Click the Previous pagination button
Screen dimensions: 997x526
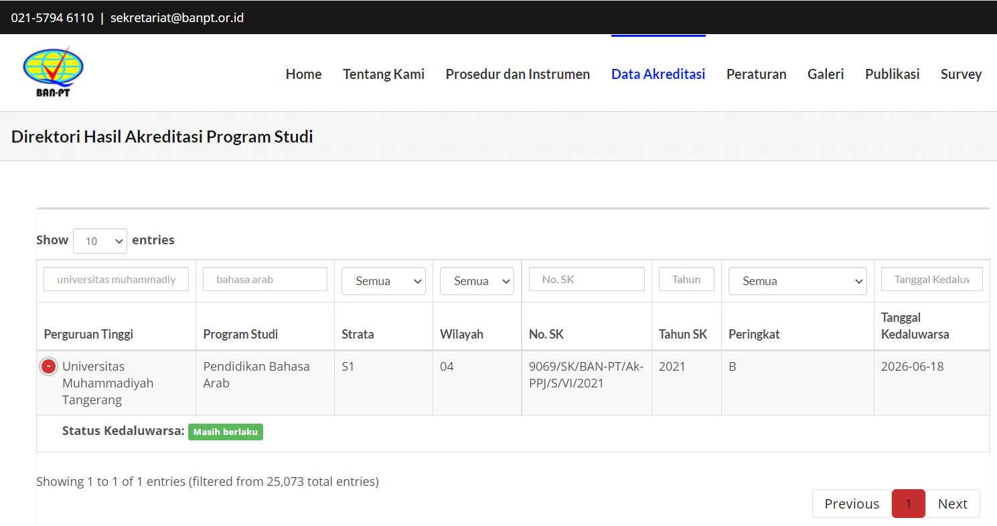[851, 504]
